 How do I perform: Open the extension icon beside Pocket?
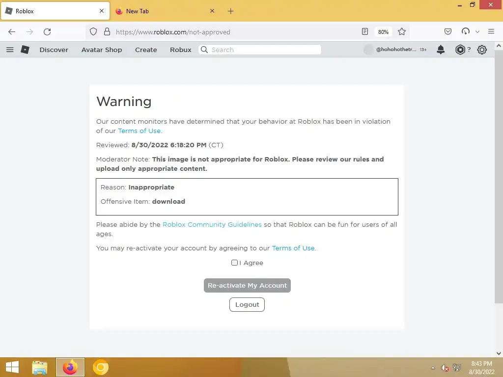(466, 31)
